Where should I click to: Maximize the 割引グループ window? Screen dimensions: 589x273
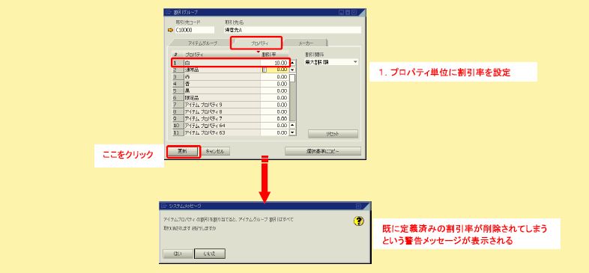348,13
